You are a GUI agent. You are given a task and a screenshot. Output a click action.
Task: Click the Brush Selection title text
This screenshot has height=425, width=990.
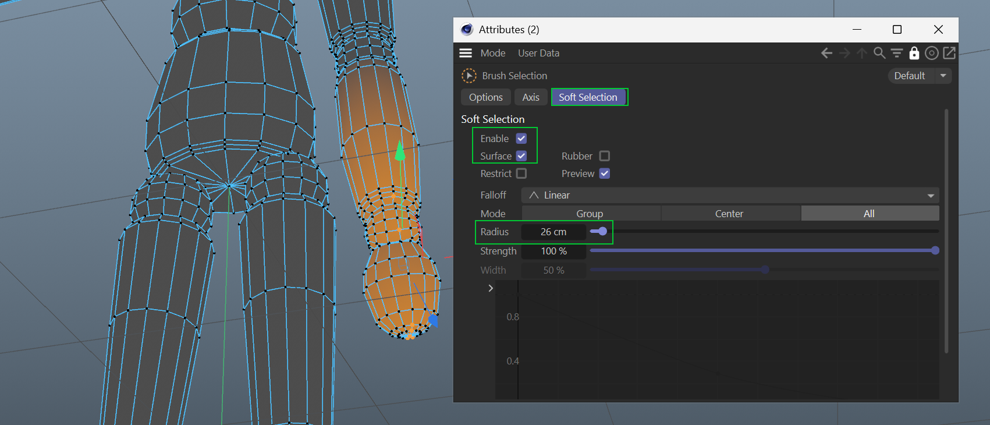514,76
